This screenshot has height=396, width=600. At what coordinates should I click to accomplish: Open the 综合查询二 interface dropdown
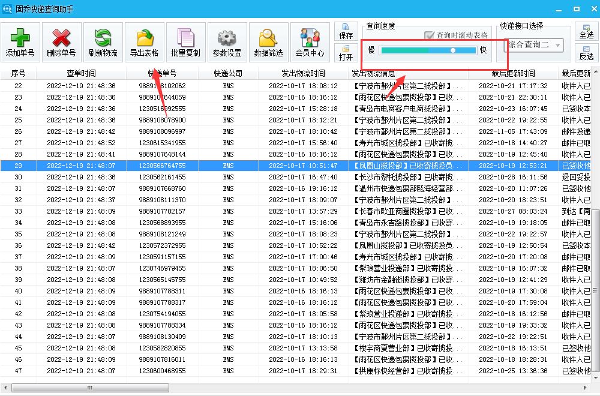[533, 46]
